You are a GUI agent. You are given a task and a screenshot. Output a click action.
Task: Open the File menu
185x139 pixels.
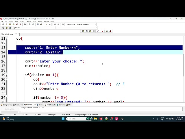(2, 21)
